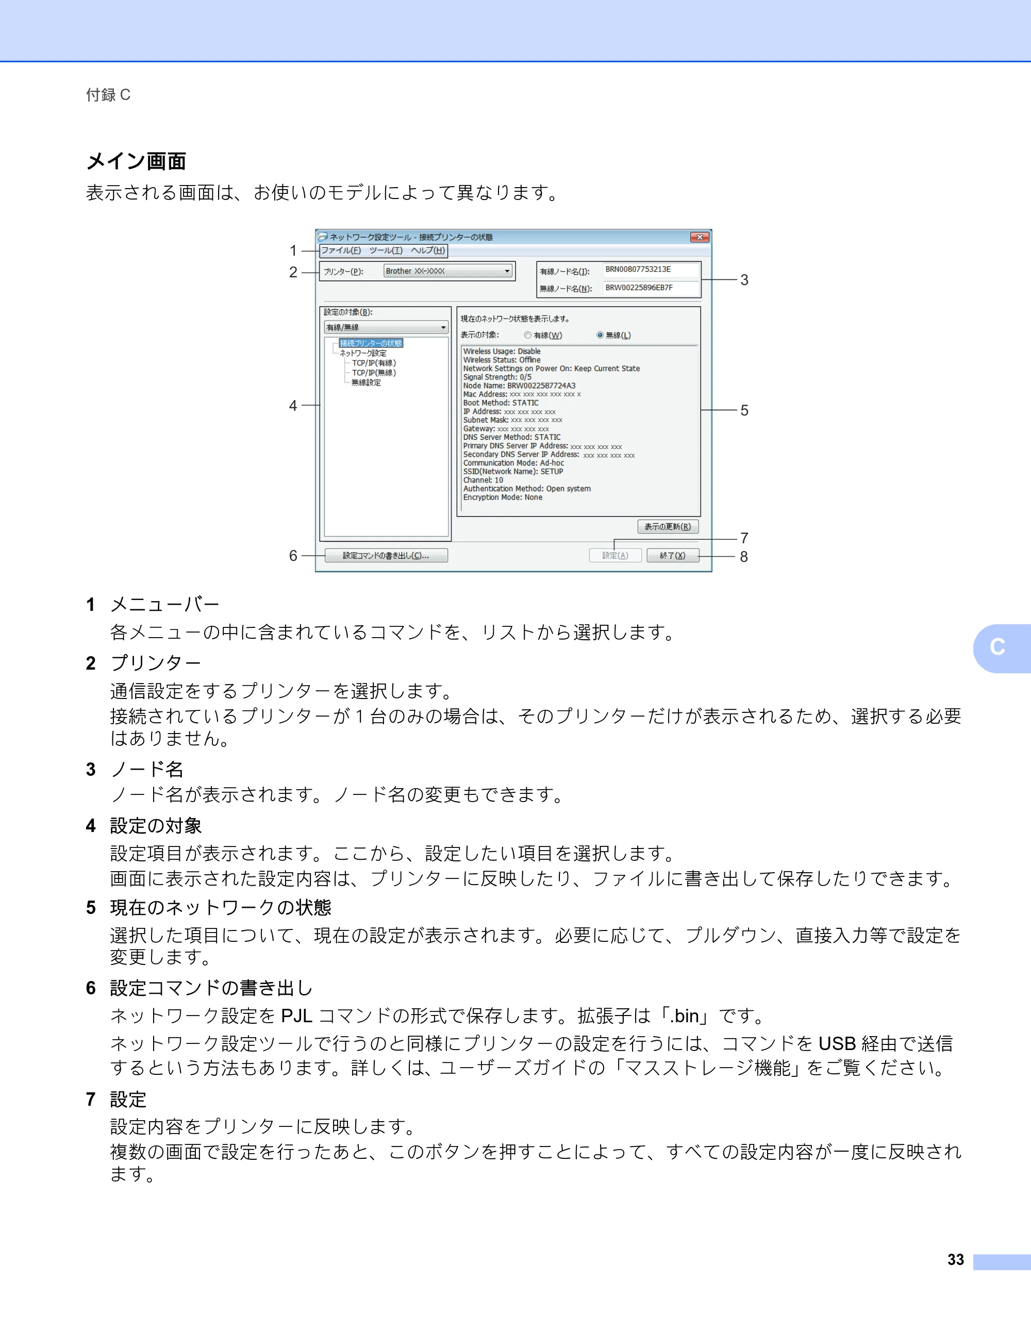The image size is (1031, 1331).
Task: Select TCP/IP(有線) tree item
Action: click(x=374, y=363)
